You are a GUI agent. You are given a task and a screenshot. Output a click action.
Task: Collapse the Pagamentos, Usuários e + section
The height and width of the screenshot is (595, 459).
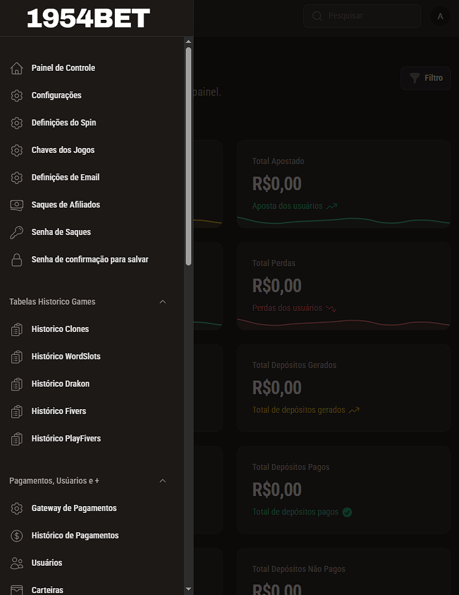tap(163, 481)
